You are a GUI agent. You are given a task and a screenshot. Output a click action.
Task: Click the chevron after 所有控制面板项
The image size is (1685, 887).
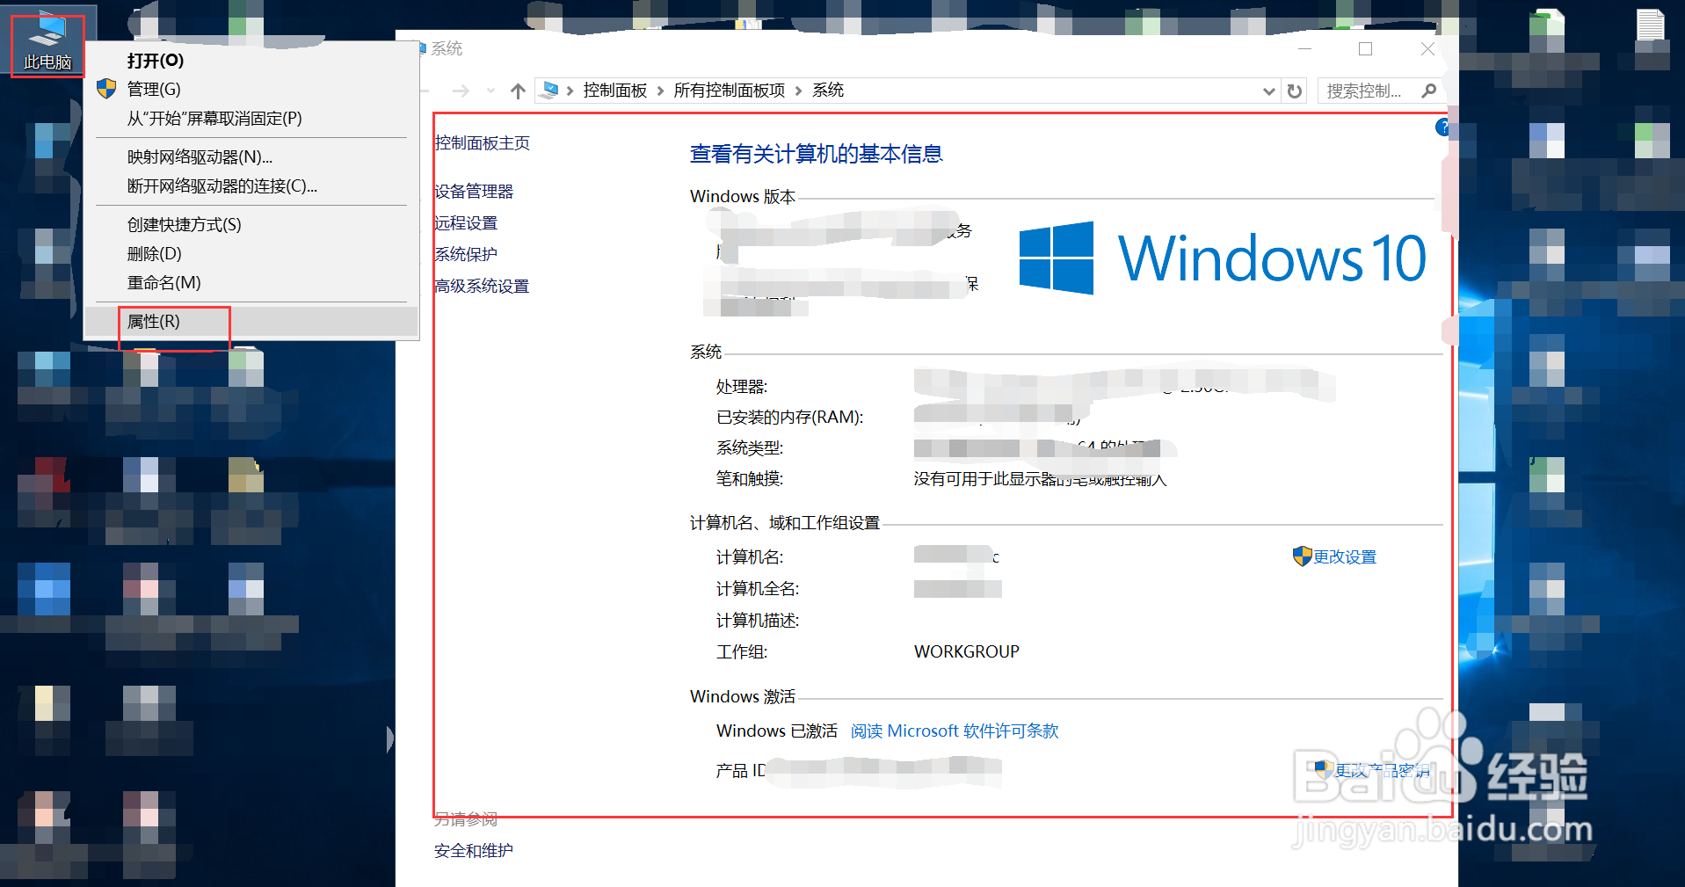click(x=798, y=90)
